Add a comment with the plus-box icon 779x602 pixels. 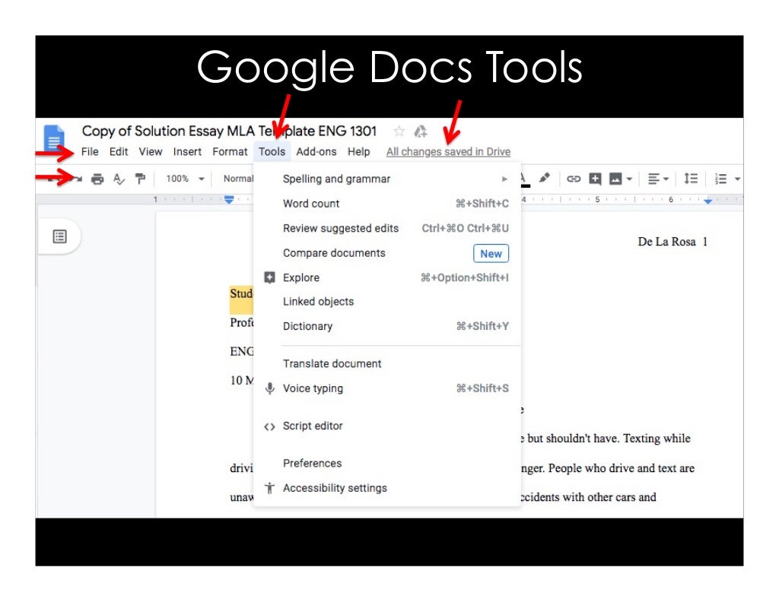(x=595, y=179)
